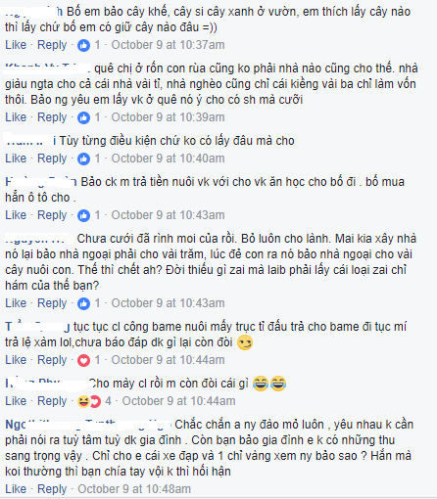The image size is (437, 499).
Task: Reply to the comment posted at 10:39am
Action: click(52, 117)
